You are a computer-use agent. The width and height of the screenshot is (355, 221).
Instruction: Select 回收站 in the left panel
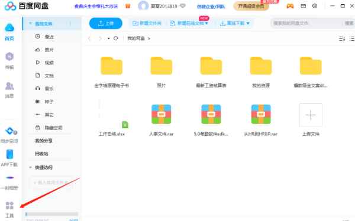click(x=41, y=154)
